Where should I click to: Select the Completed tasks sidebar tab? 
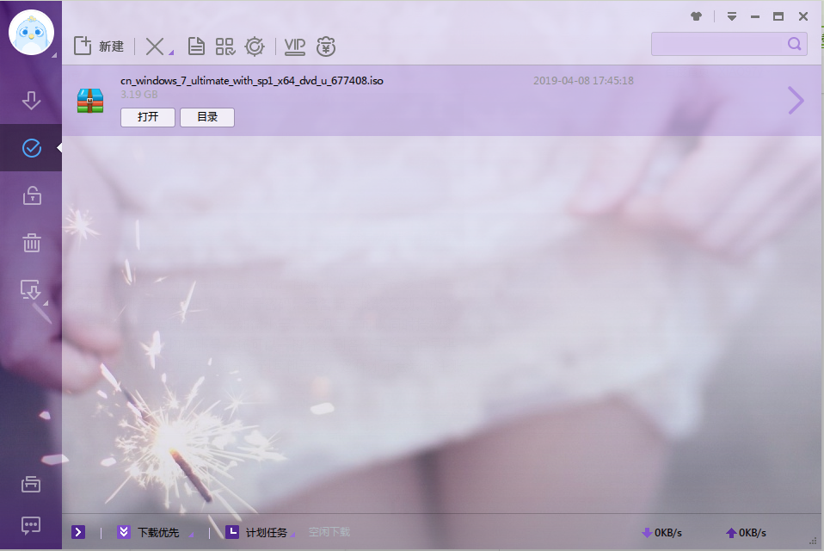point(31,148)
